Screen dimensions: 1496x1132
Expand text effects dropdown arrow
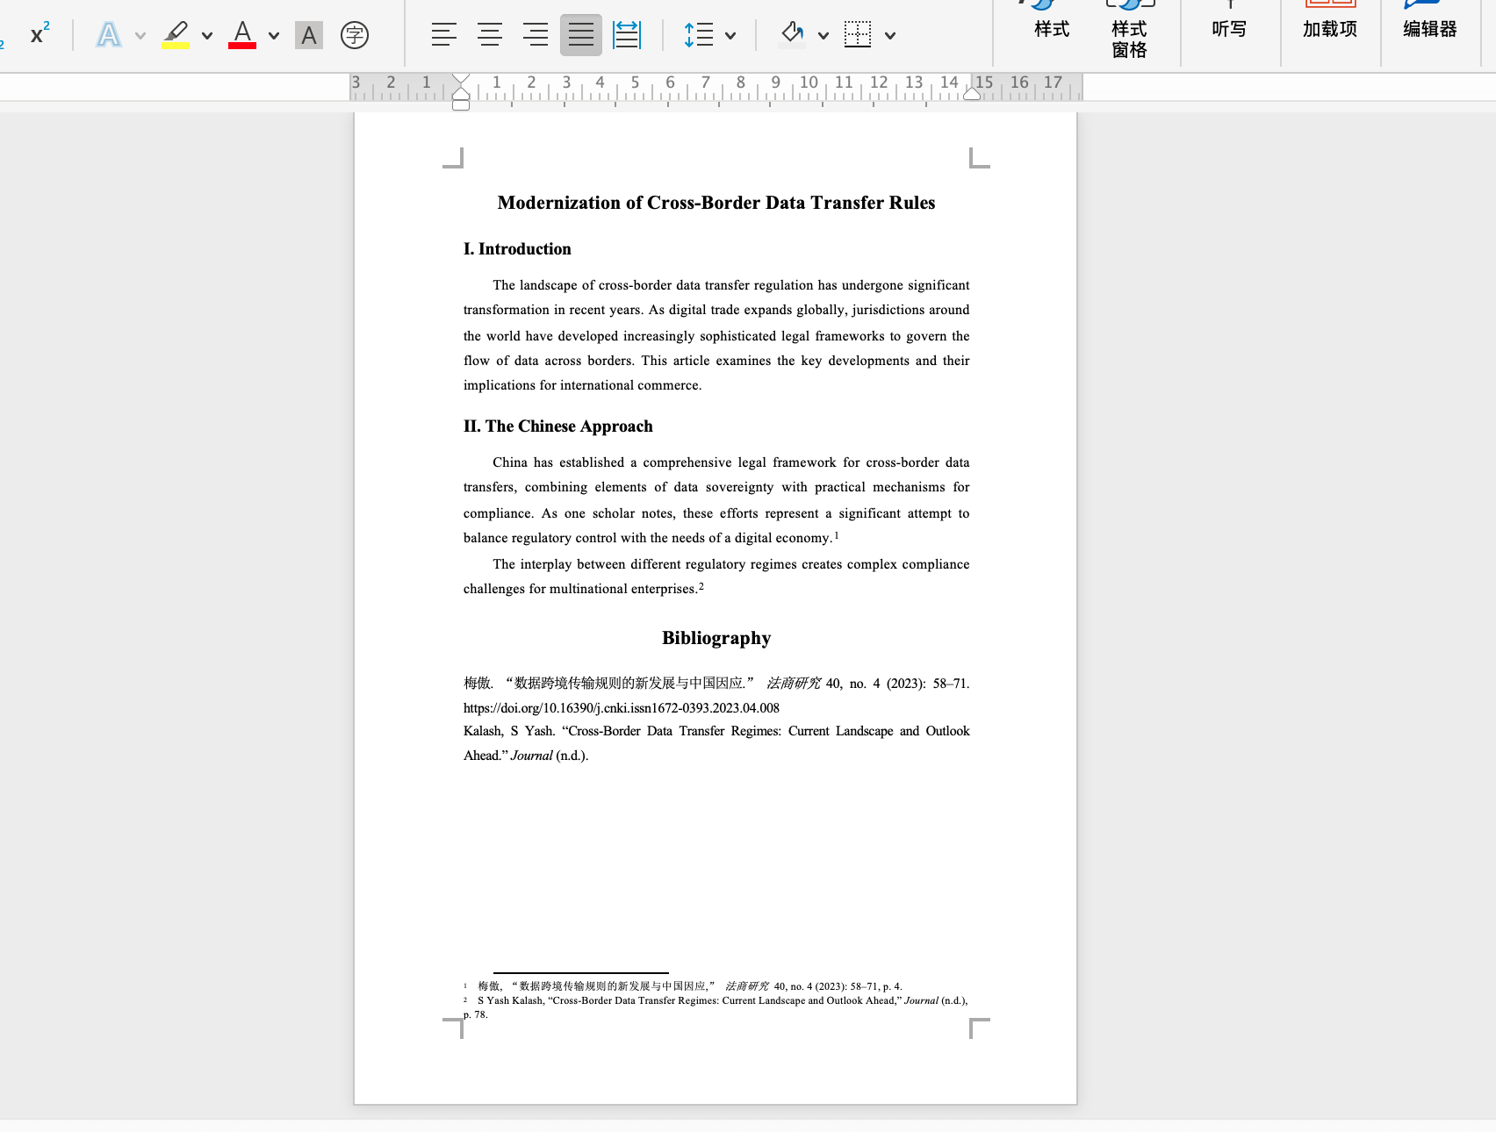(x=140, y=36)
